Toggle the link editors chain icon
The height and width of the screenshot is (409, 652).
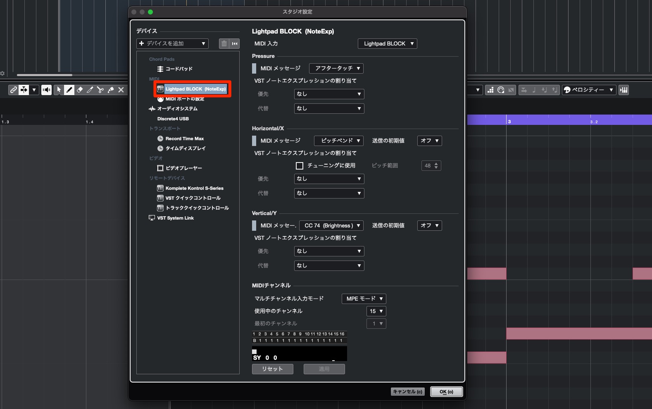tap(14, 90)
